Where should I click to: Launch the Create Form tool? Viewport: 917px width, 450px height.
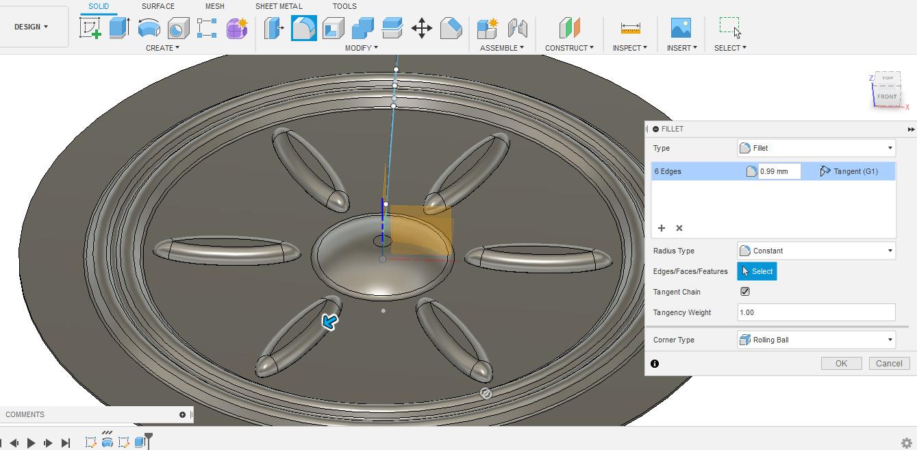[236, 29]
